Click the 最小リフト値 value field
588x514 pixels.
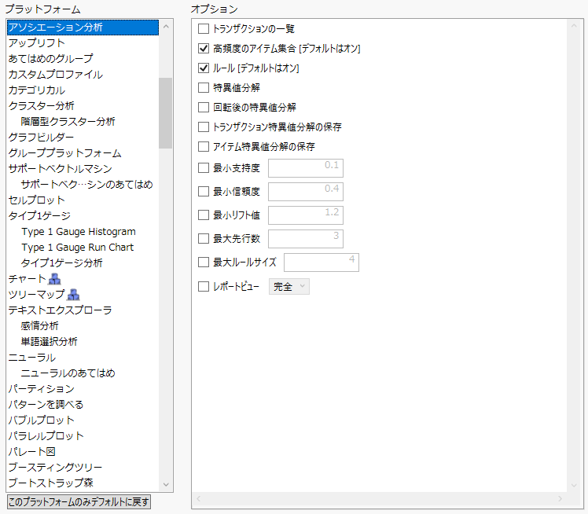pos(306,215)
